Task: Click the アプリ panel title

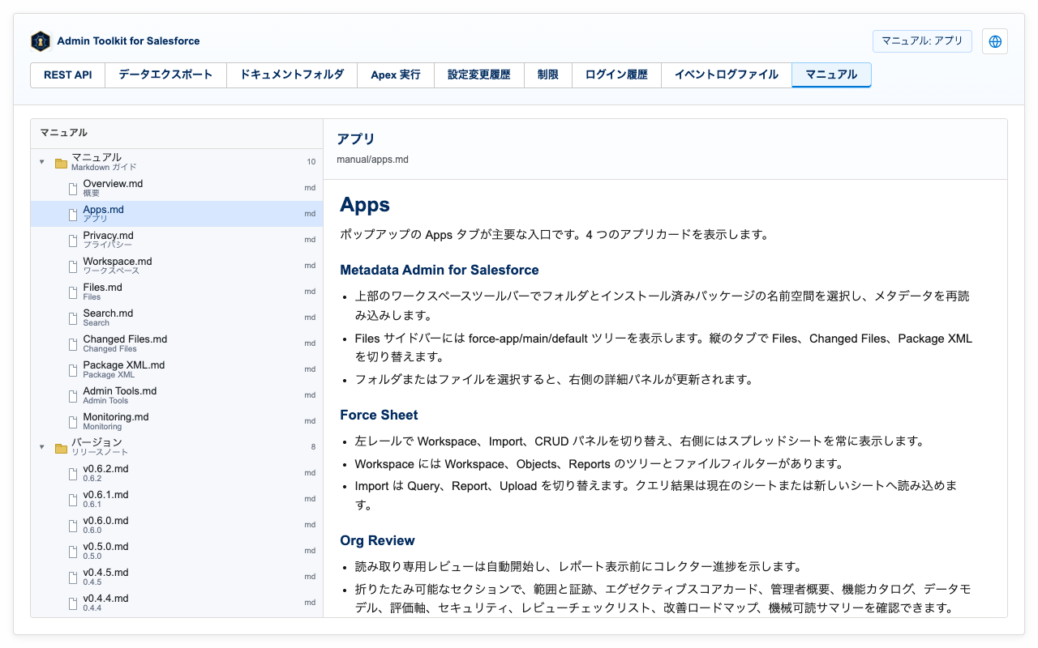Action: (x=356, y=139)
